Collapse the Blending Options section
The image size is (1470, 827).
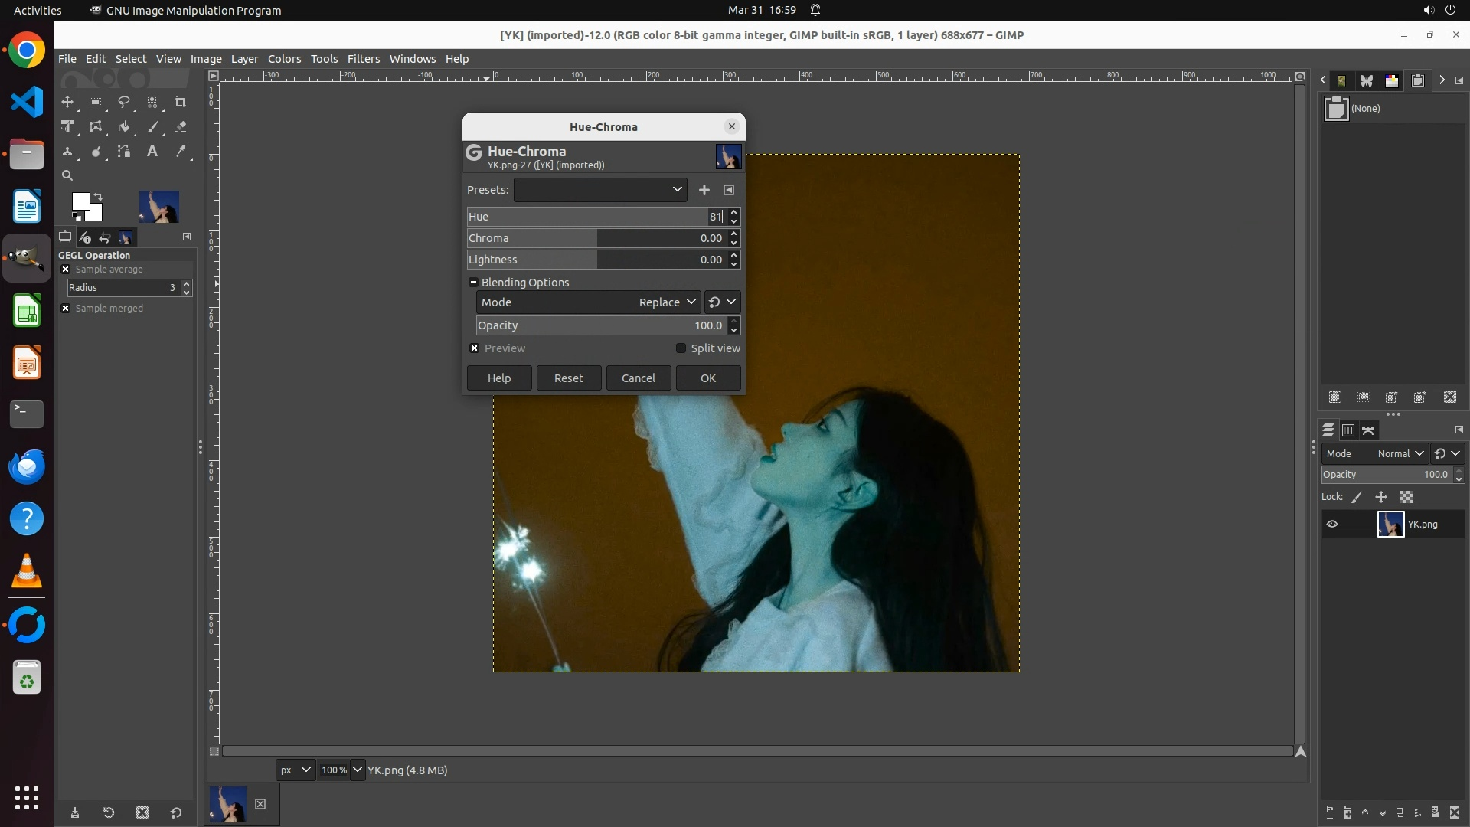473,283
